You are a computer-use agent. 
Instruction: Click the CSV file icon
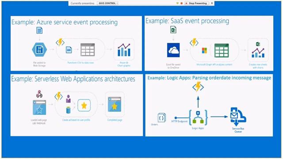(69, 50)
